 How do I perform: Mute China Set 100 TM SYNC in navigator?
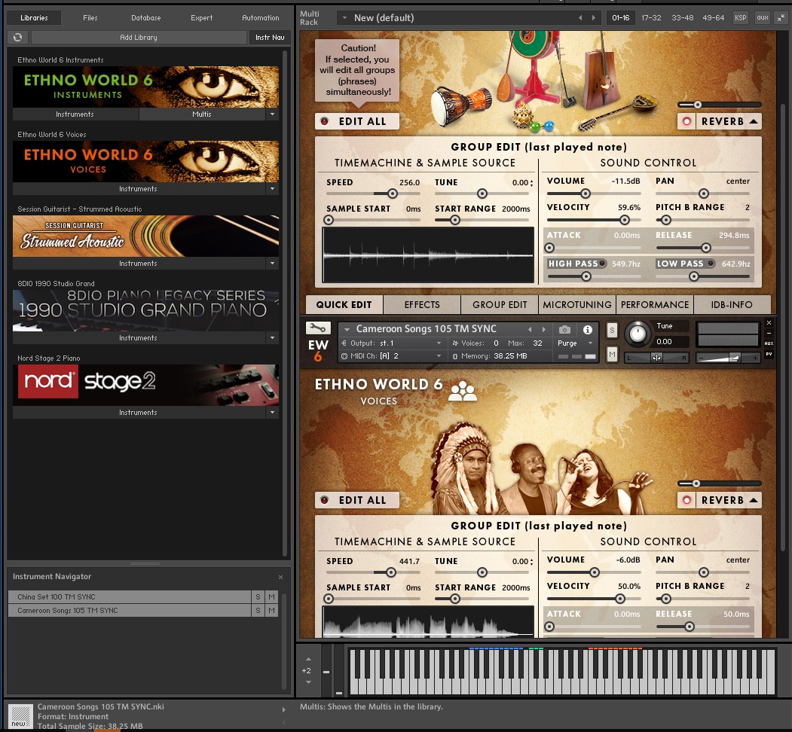pyautogui.click(x=272, y=596)
